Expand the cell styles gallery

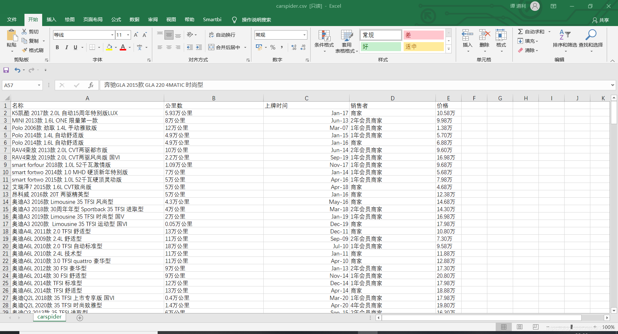click(x=449, y=49)
